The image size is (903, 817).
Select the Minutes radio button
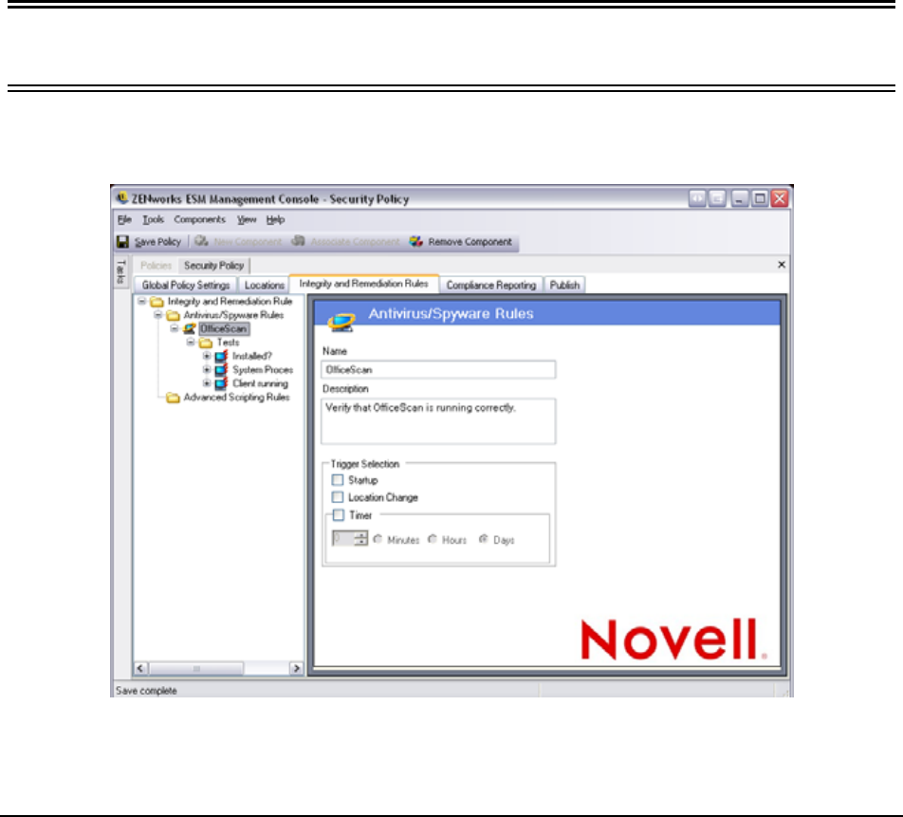(x=378, y=539)
